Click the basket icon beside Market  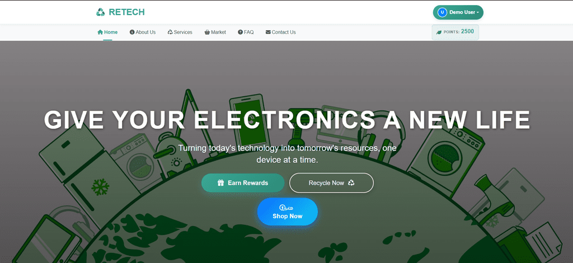tap(207, 32)
